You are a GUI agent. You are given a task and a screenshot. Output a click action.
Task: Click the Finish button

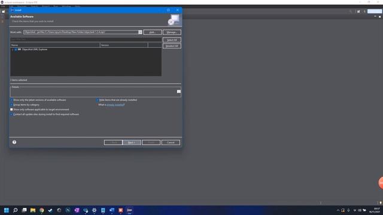(151, 142)
